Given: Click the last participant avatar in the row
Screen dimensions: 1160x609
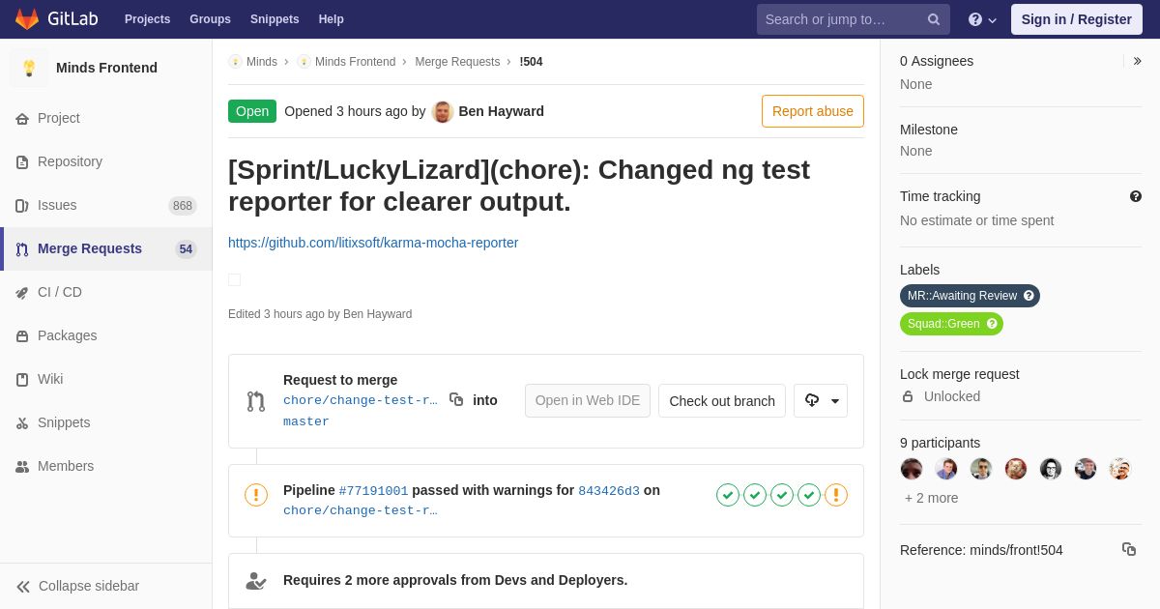Looking at the screenshot, I should 1120,469.
